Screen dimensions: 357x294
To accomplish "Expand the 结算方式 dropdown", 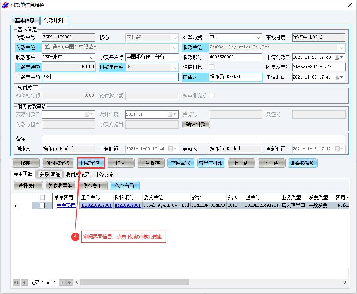I will click(x=258, y=38).
